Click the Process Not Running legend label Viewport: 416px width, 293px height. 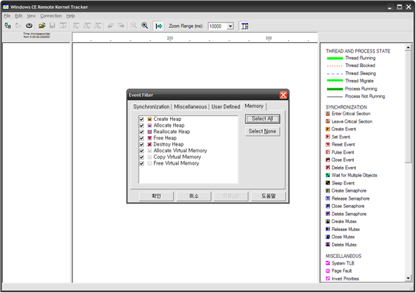tap(365, 96)
